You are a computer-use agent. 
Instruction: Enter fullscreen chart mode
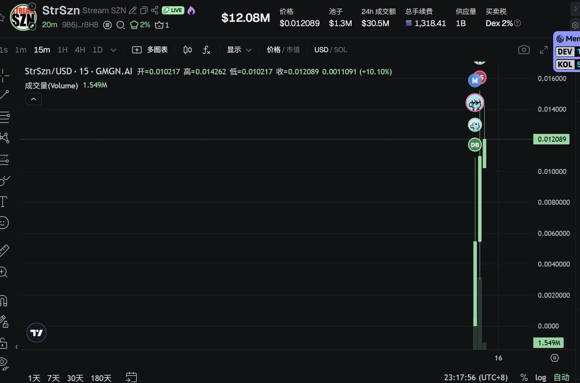pos(544,50)
